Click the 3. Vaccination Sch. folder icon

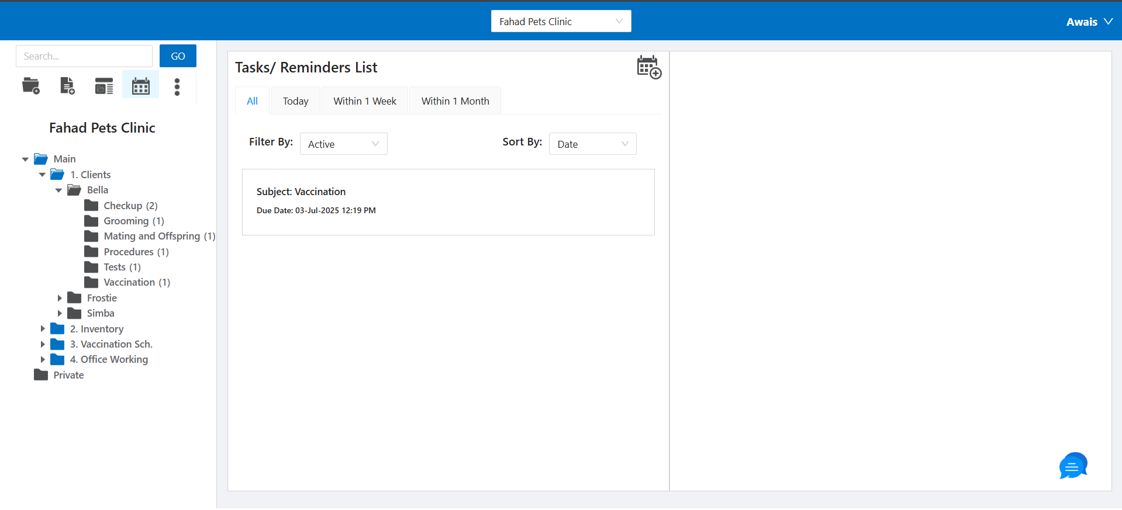[x=57, y=344]
